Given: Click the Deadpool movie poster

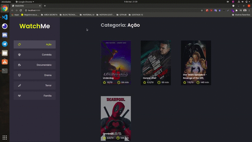Looking at the screenshot, I should point(116,119).
